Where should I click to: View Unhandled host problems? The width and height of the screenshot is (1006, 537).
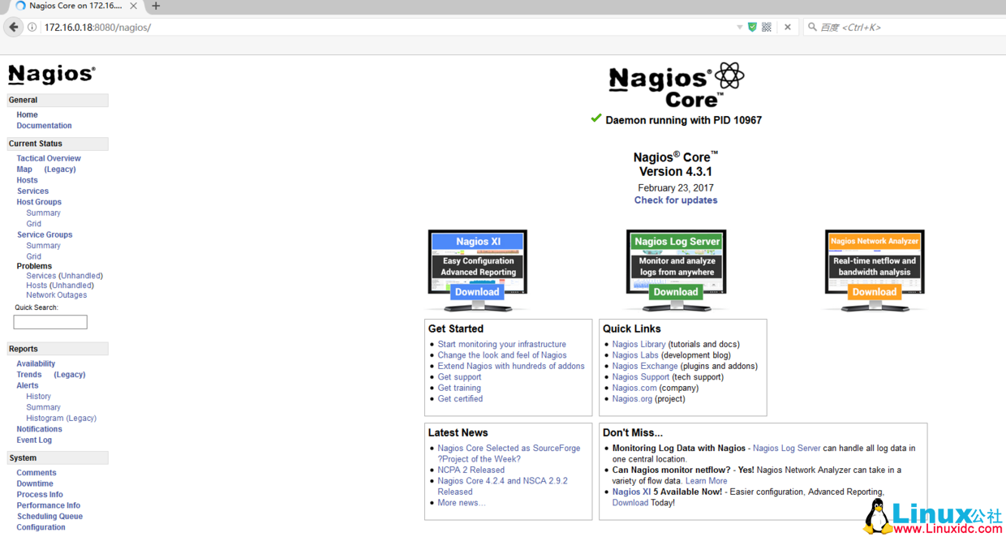72,286
